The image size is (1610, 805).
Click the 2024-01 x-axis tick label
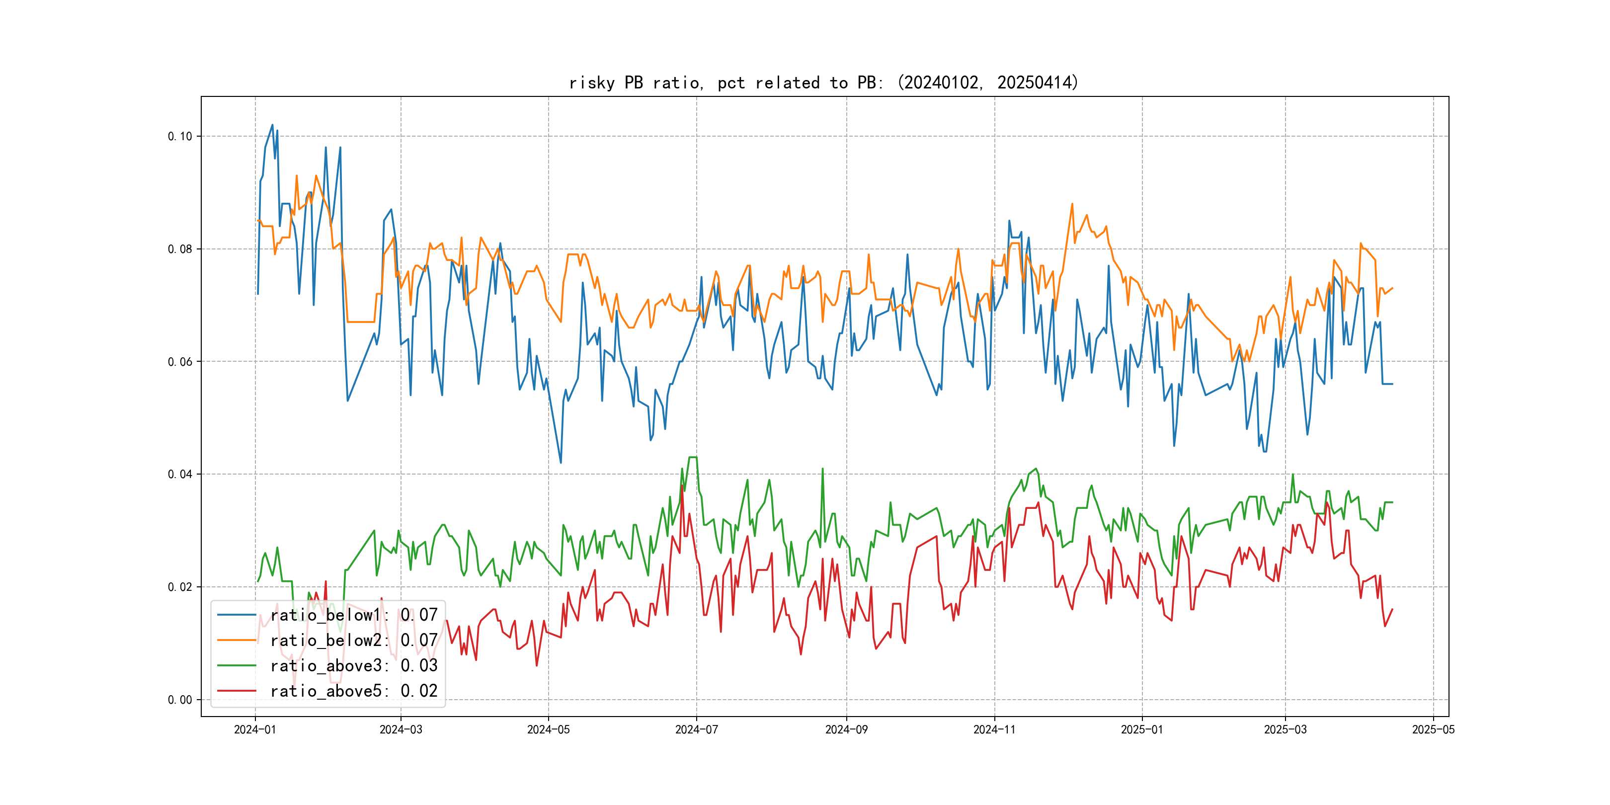click(x=255, y=729)
